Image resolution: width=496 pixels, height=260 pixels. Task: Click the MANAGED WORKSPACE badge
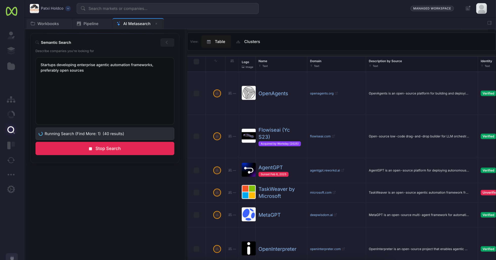pos(432,8)
